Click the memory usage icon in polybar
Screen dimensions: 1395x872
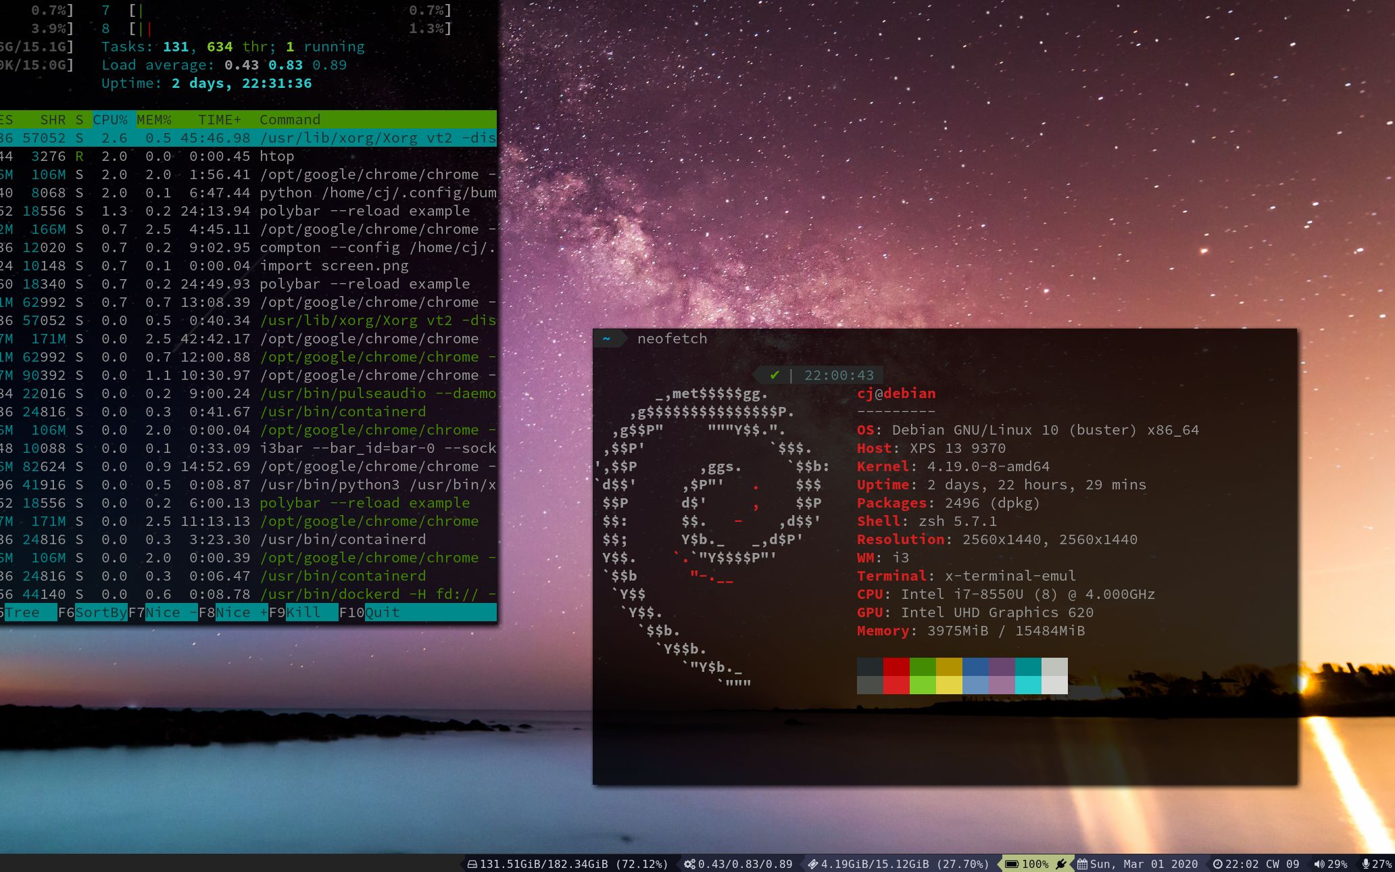click(x=813, y=864)
